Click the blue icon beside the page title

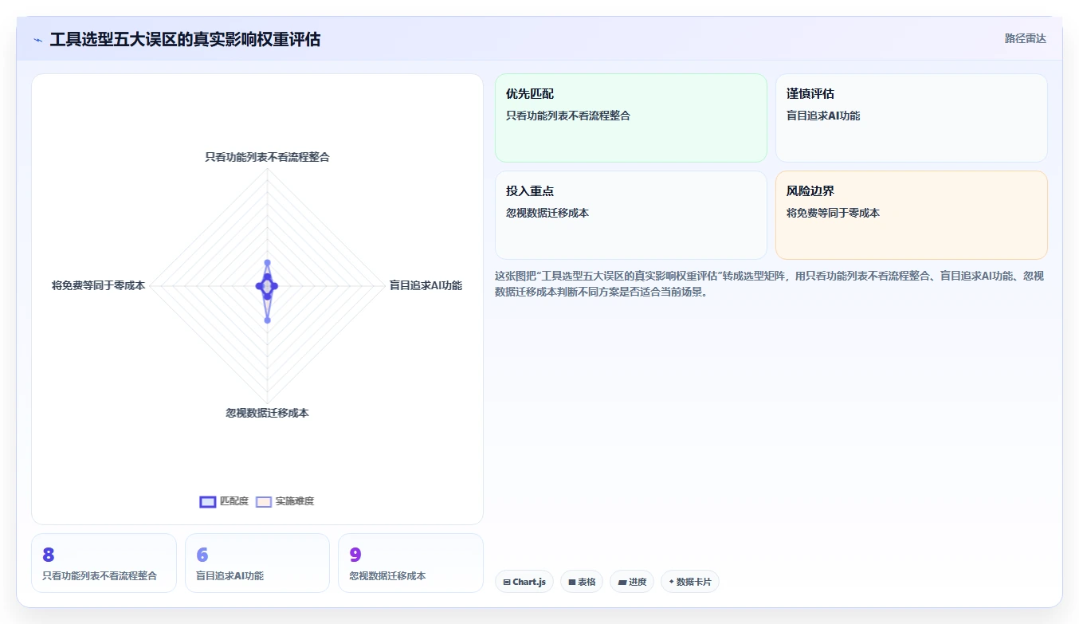[37, 40]
